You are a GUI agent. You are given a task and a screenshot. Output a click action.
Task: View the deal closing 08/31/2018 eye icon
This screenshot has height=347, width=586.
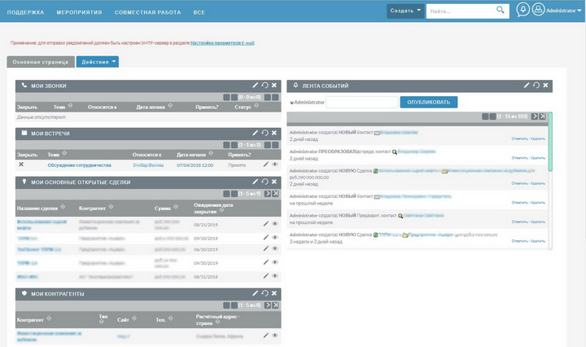pos(275,276)
